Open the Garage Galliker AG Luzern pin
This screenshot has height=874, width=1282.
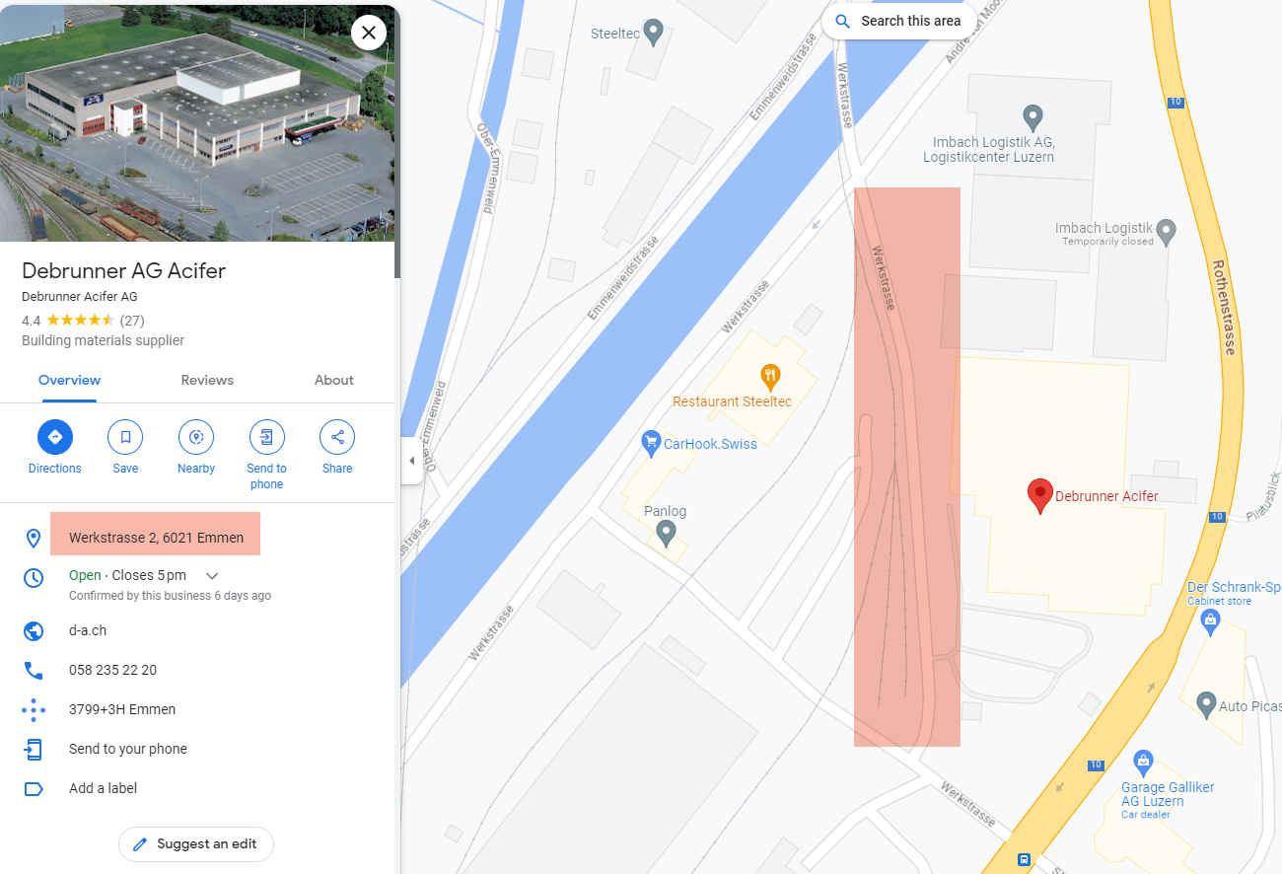click(1143, 761)
